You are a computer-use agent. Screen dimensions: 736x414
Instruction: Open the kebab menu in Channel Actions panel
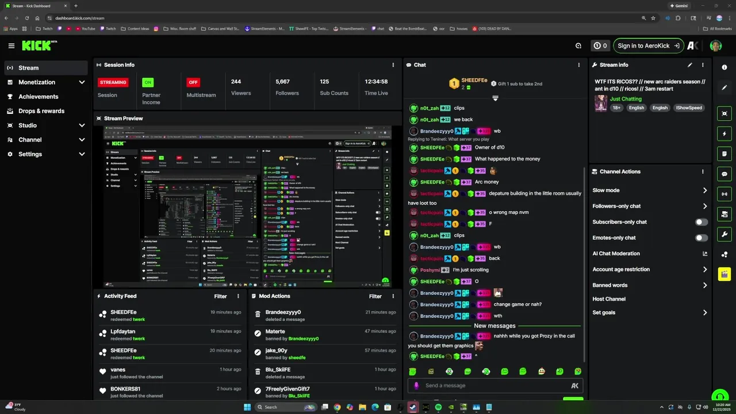point(703,171)
